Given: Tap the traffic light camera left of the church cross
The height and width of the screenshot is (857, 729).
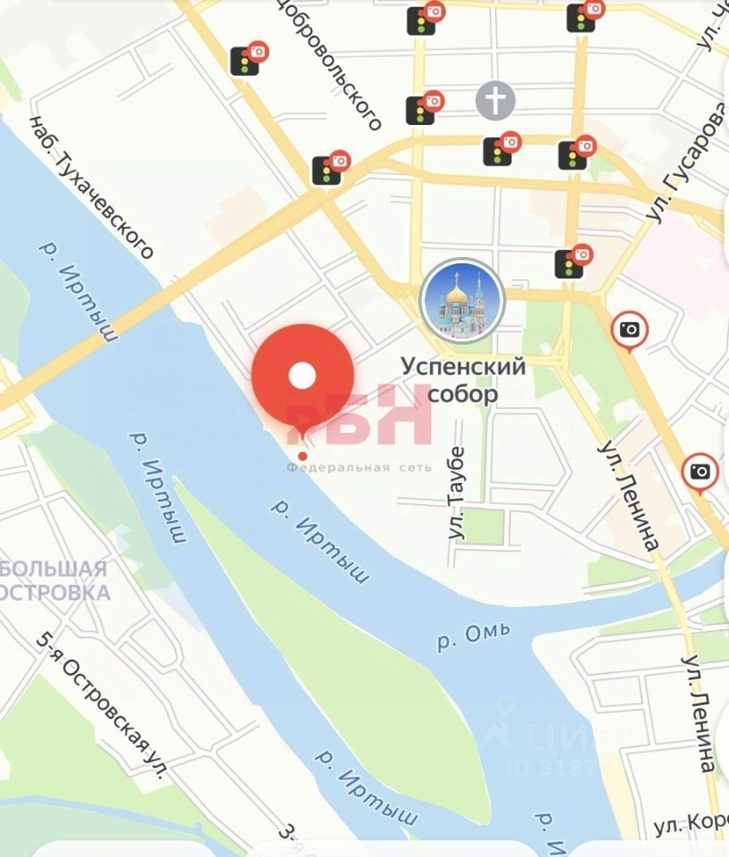Looking at the screenshot, I should (425, 108).
